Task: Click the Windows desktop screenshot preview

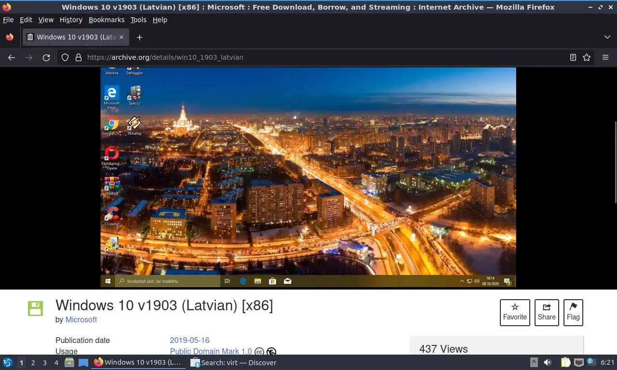Action: coord(308,177)
